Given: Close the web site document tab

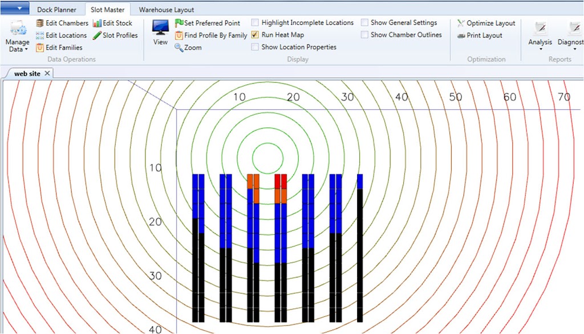Looking at the screenshot, I should point(47,73).
